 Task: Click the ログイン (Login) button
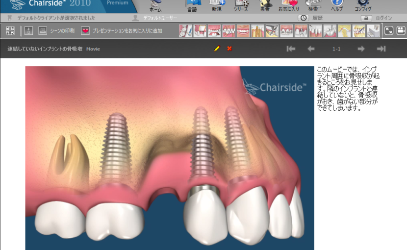click(377, 18)
